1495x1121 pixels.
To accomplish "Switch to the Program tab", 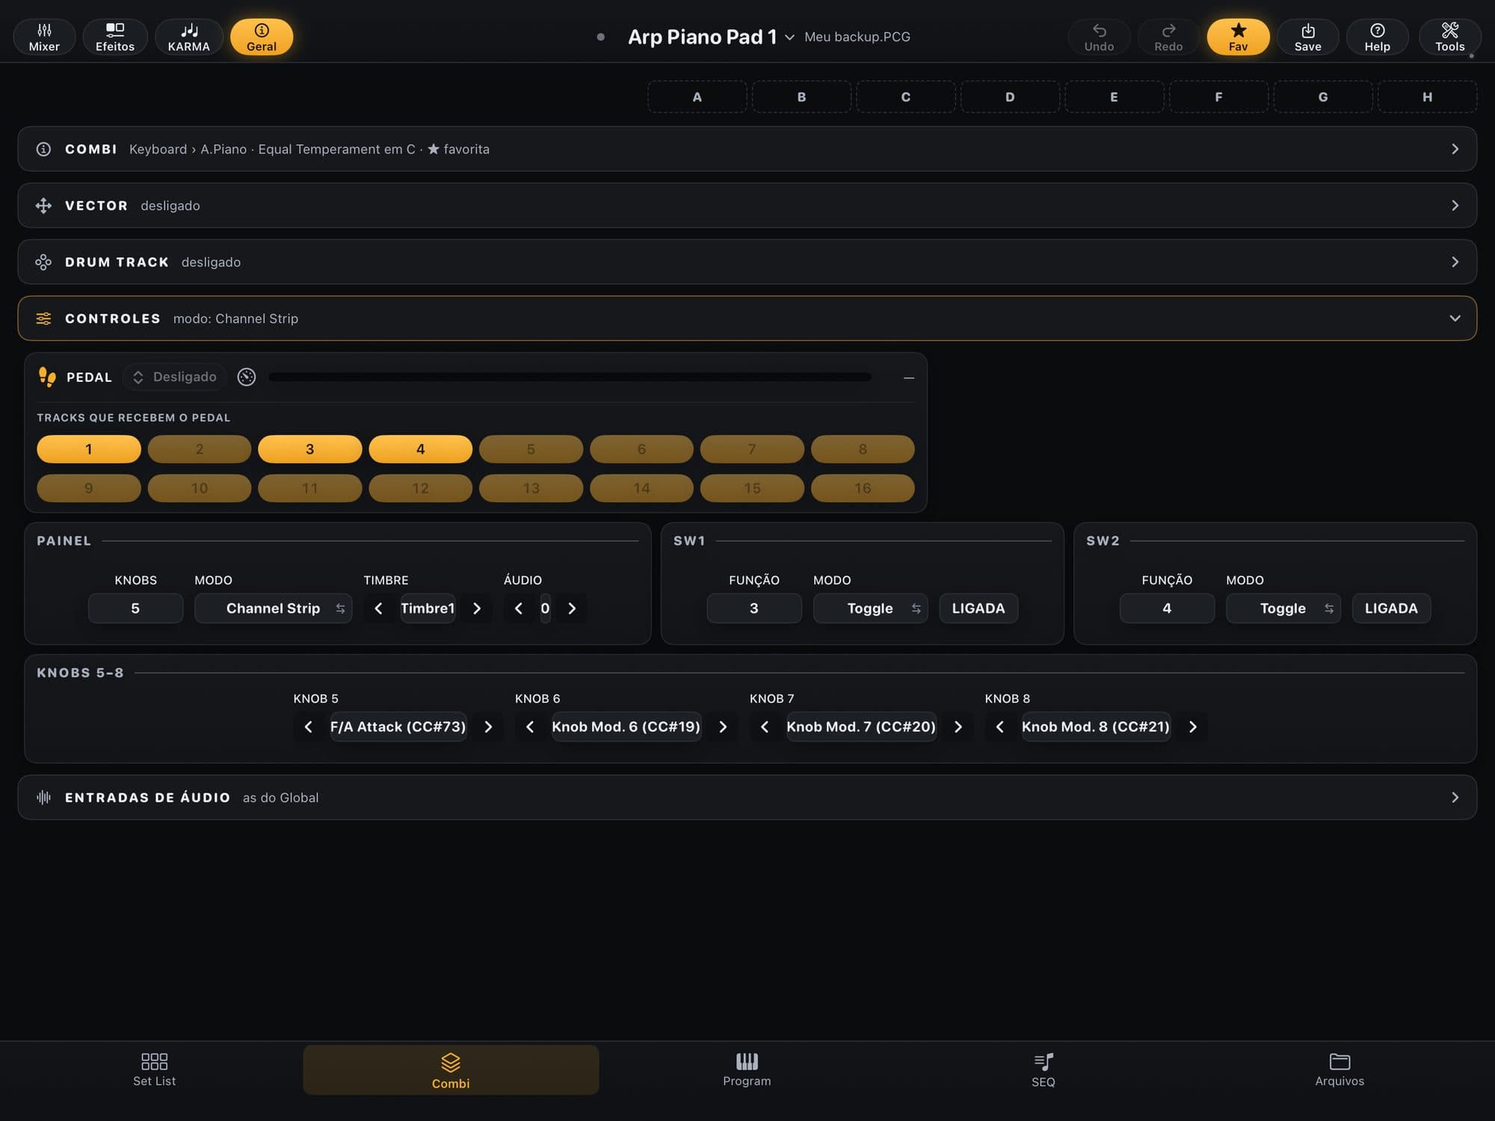I will pyautogui.click(x=747, y=1070).
